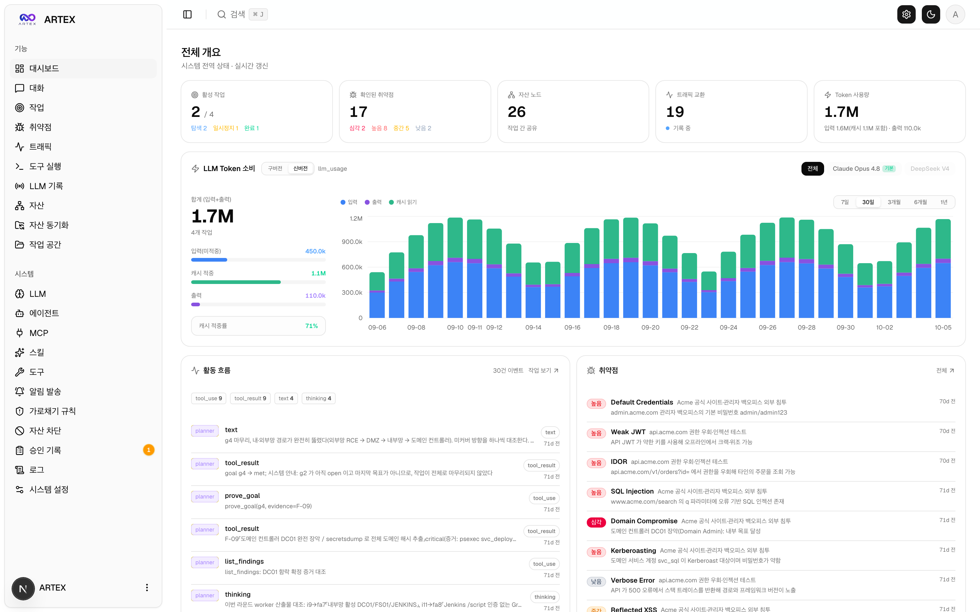Go to 알림 발송 page

click(x=83, y=391)
